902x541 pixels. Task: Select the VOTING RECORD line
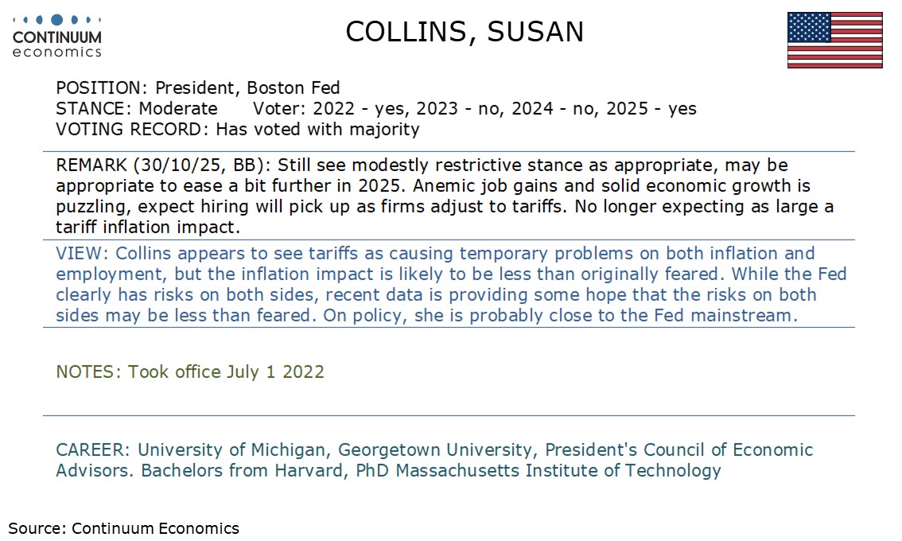tap(238, 129)
